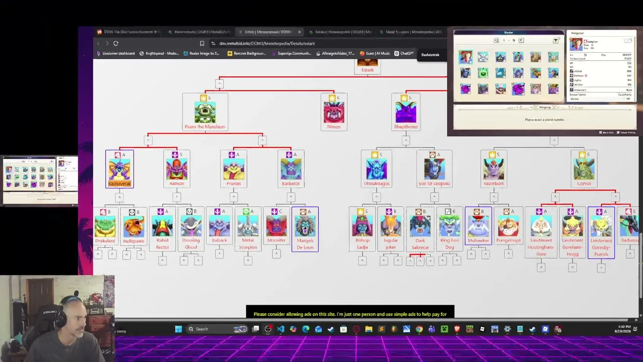Viewport: 643px width, 362px height.
Task: Collapse the tree node under Pruslas
Action: 234,197
